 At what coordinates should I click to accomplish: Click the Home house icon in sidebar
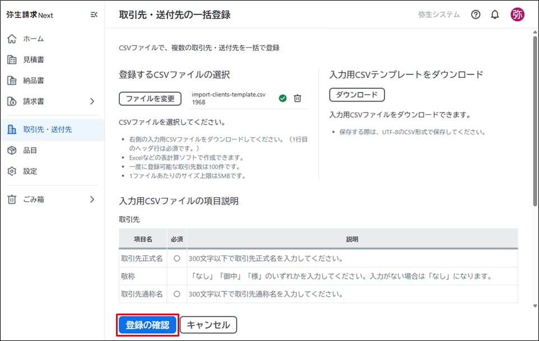12,39
